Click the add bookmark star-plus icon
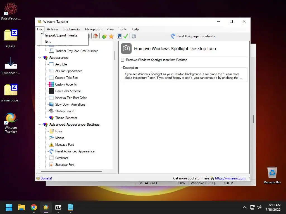 104,36
